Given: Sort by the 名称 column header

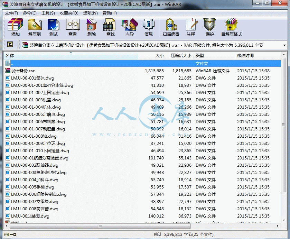Looking at the screenshot, I should [x=71, y=56].
